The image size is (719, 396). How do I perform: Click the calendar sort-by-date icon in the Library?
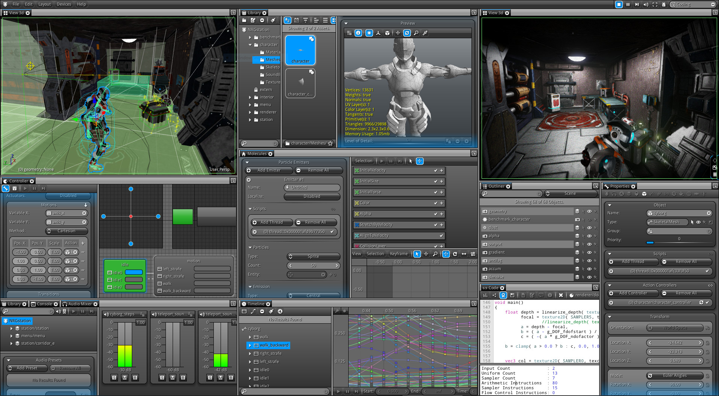coord(297,21)
